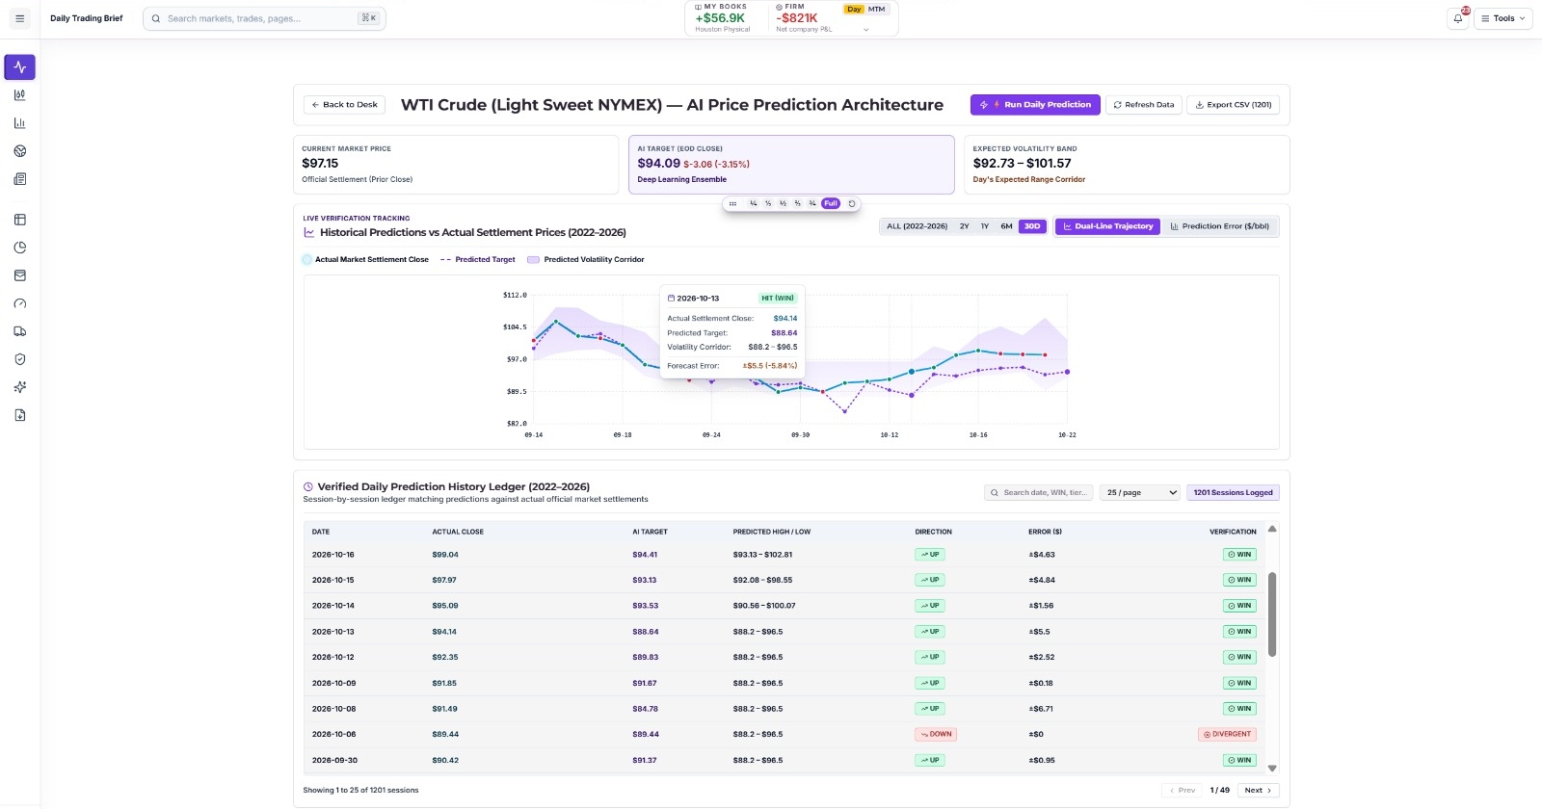Screen dimensions: 1542x809
Task: Open the notifications bell
Action: tap(1458, 18)
